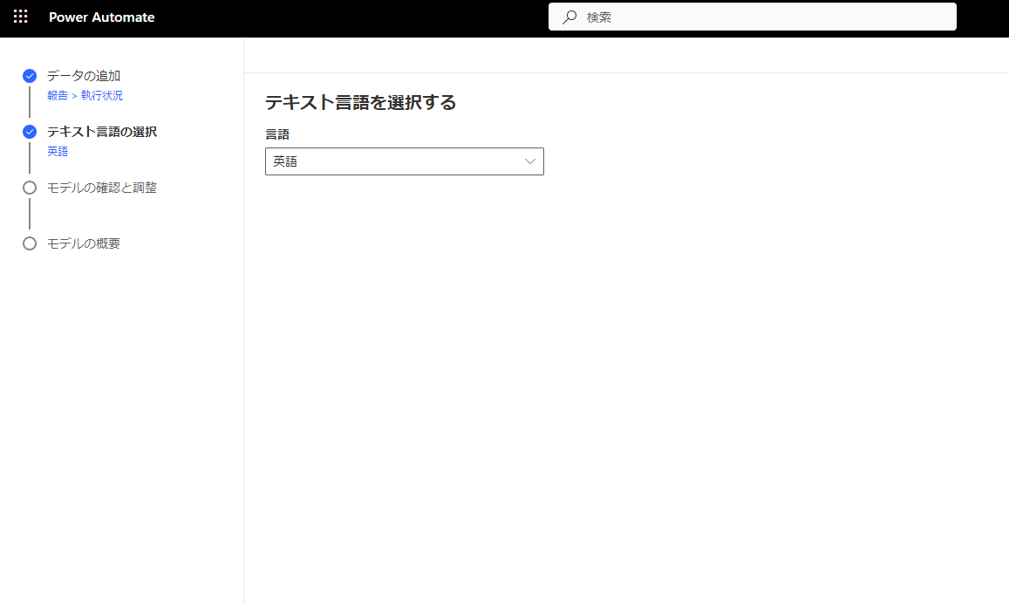Click the blue checkmark beside データの追加
The width and height of the screenshot is (1009, 603).
(30, 76)
